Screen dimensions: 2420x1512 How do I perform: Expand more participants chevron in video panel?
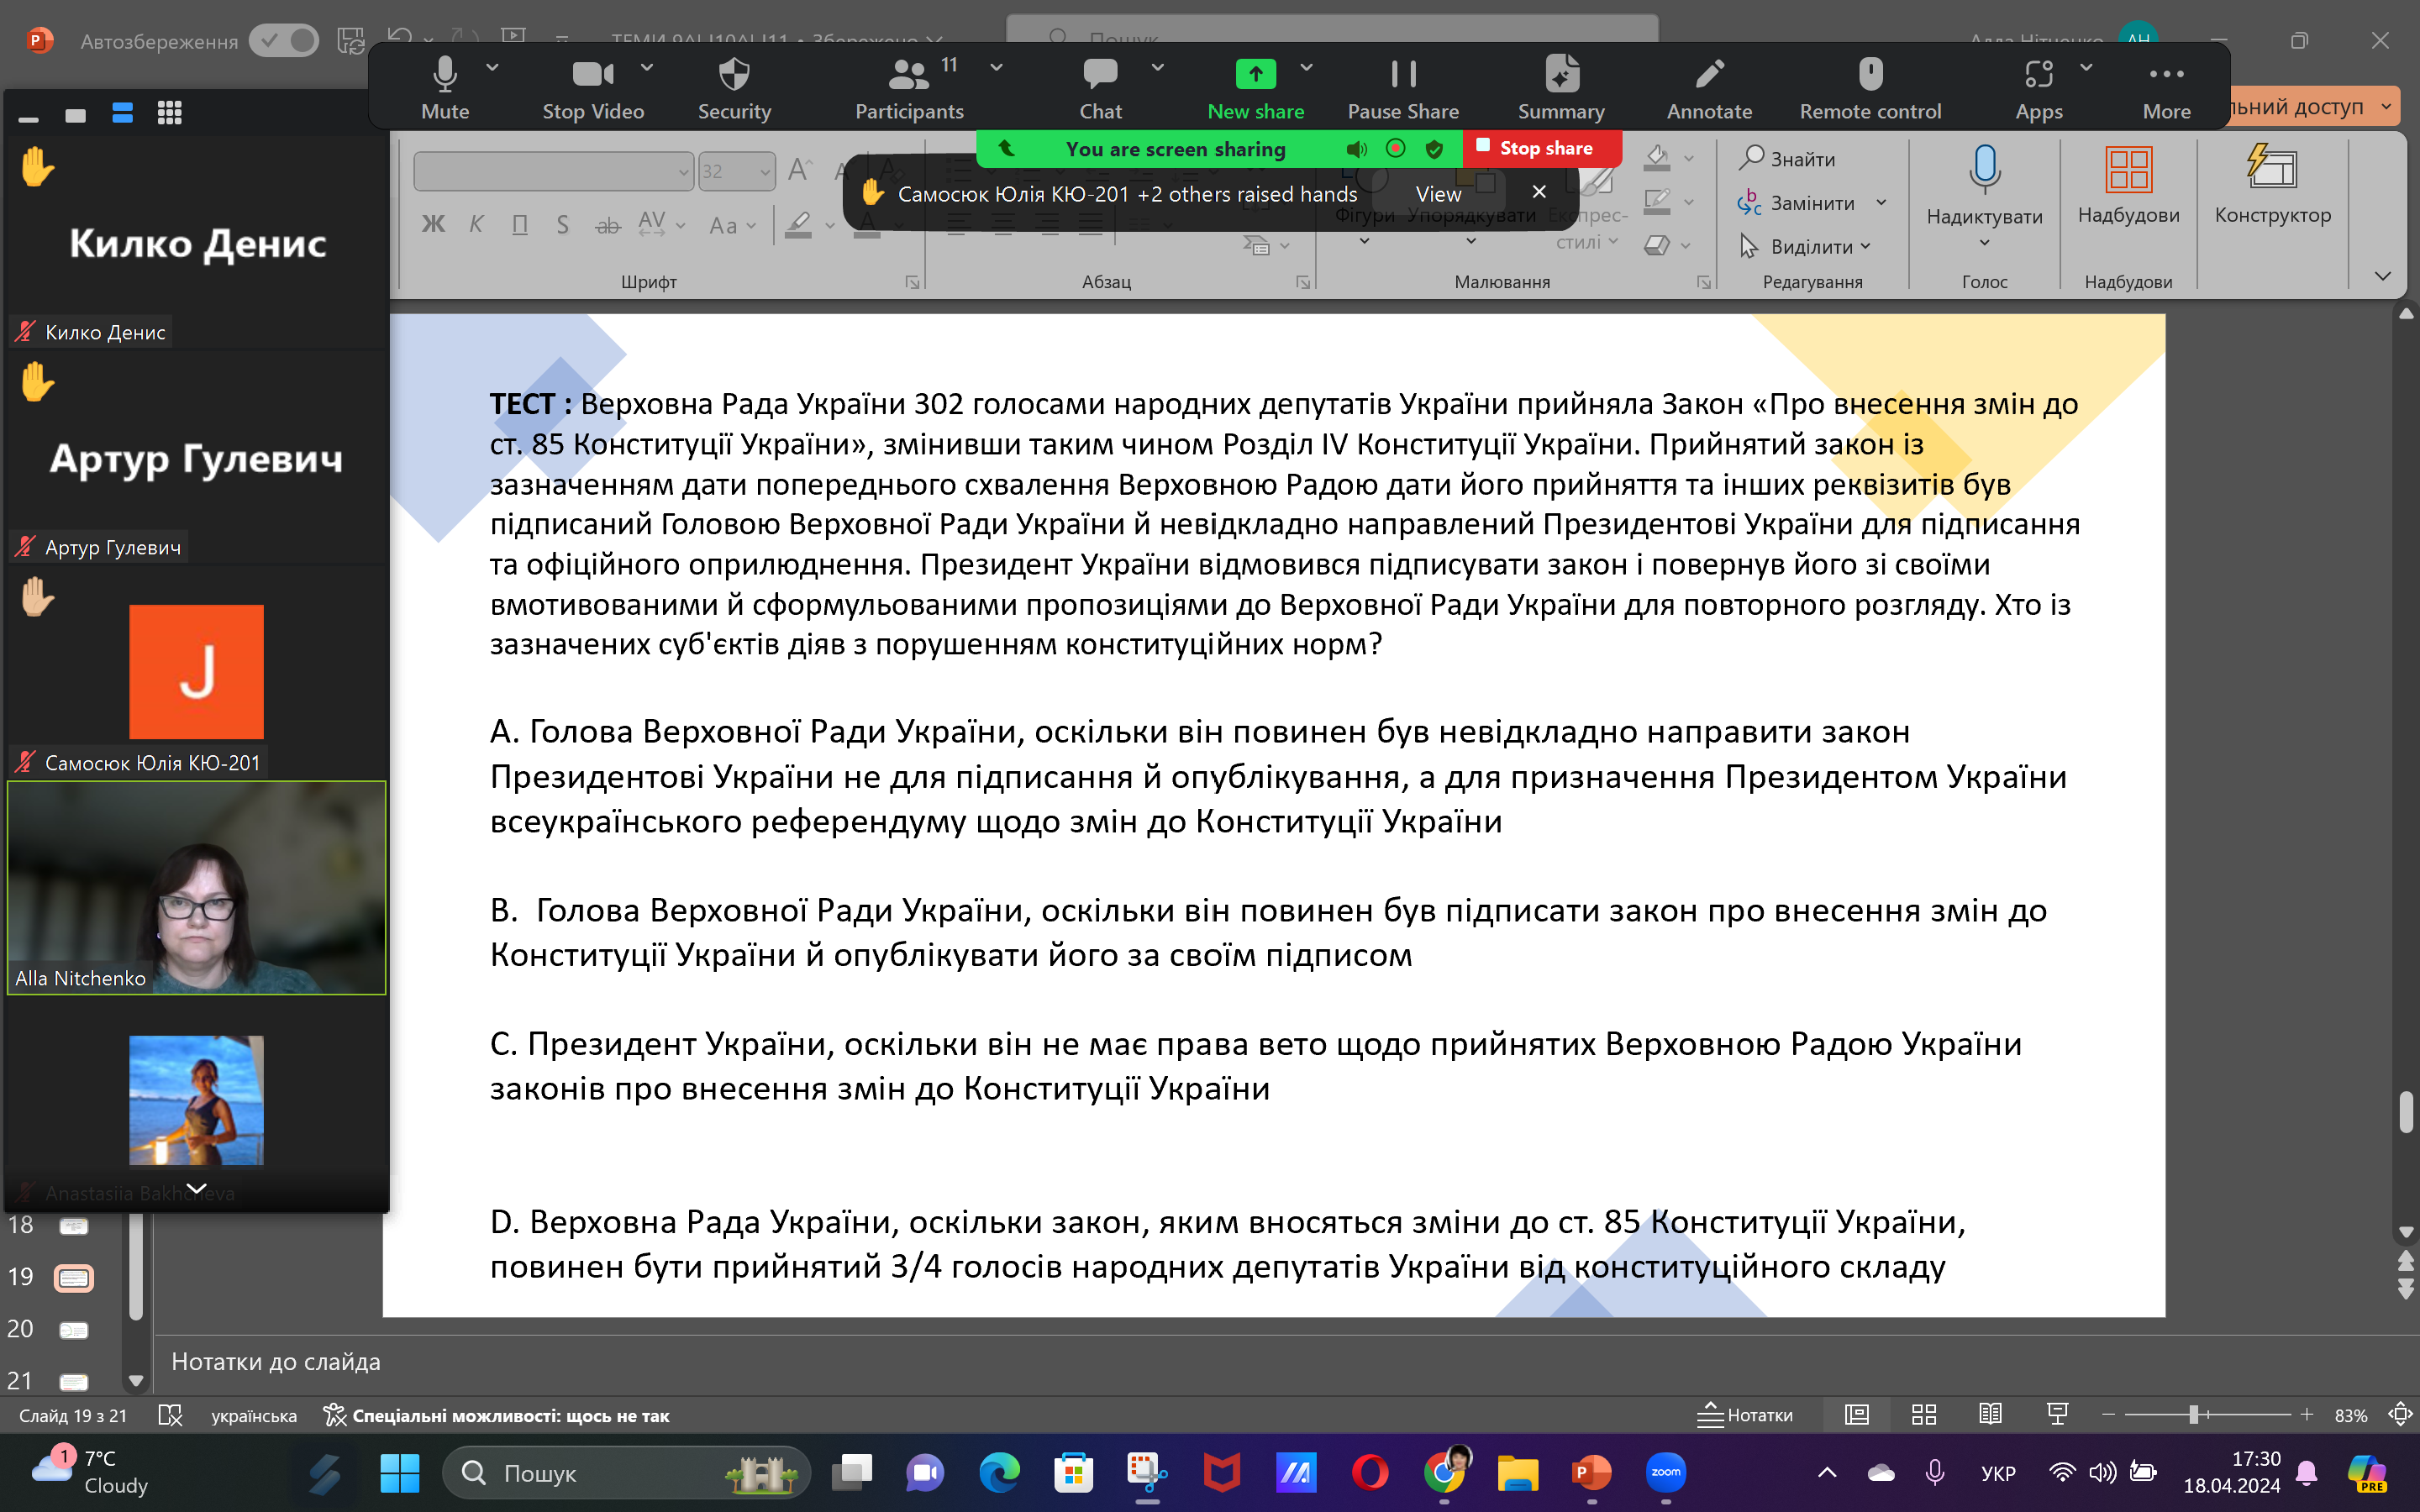tap(197, 1188)
